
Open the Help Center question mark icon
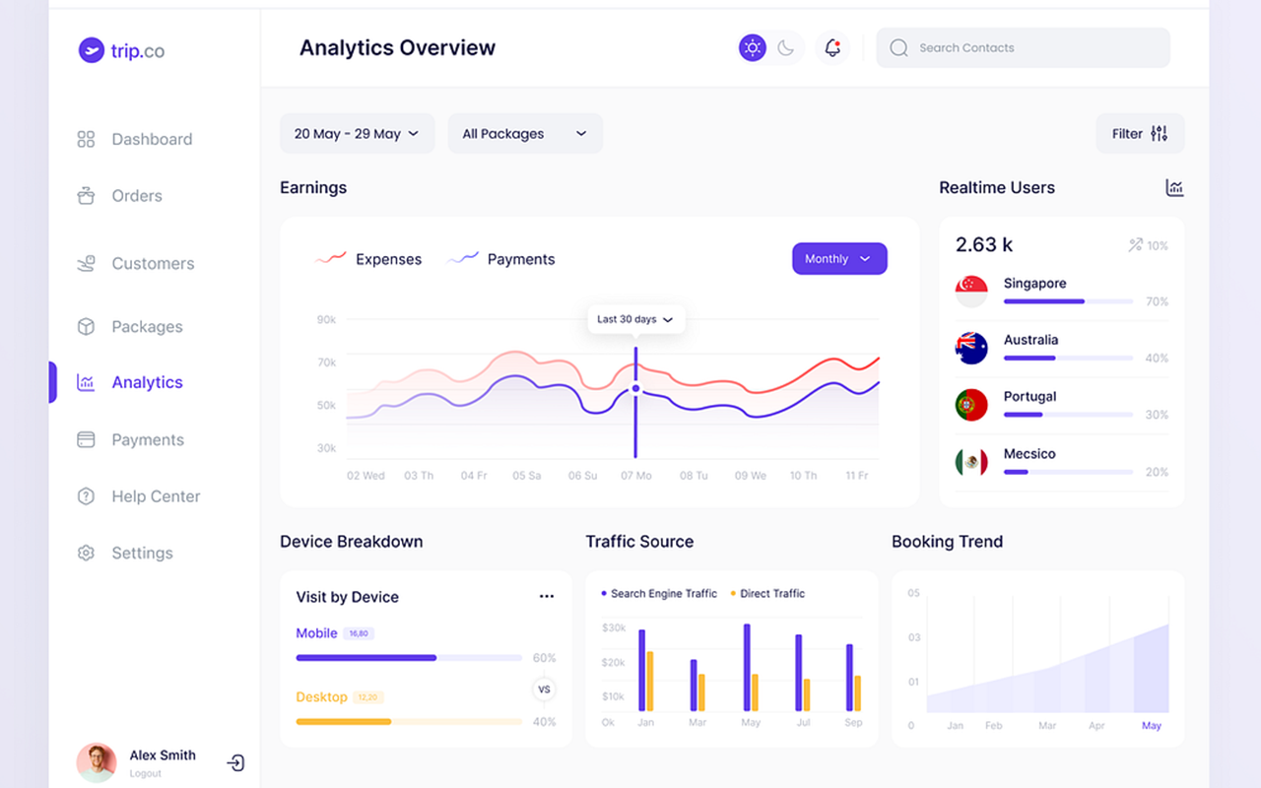[x=85, y=495]
